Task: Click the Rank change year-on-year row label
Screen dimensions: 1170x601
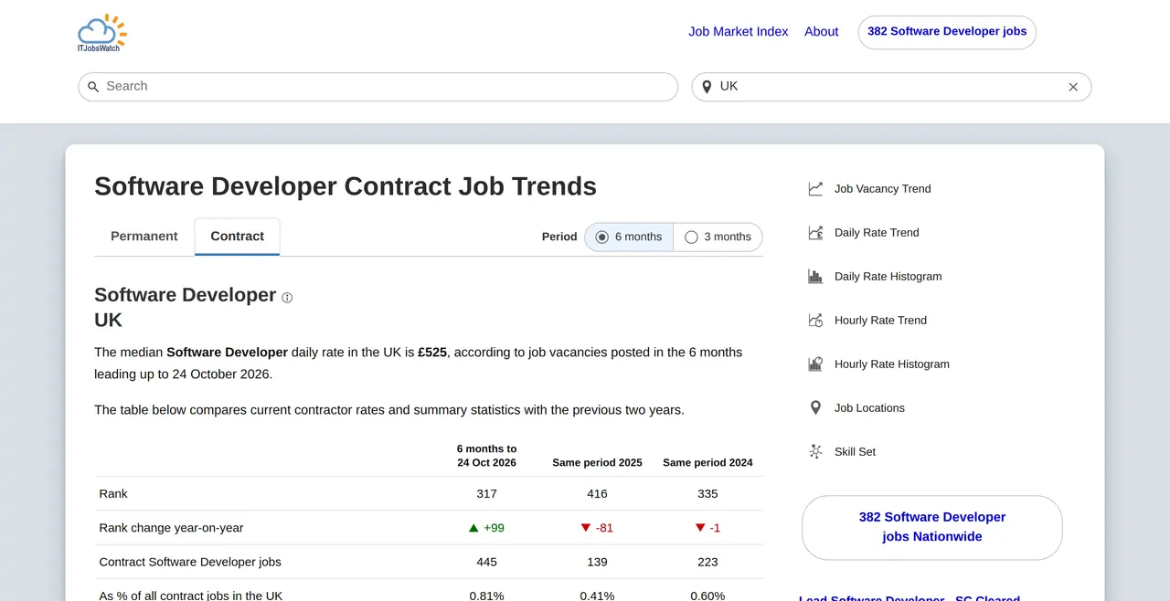Action: pos(172,528)
